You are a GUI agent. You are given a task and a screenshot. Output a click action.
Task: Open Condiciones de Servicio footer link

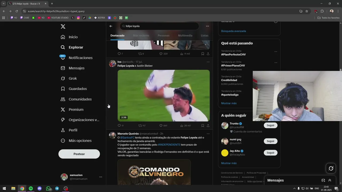click(232, 173)
